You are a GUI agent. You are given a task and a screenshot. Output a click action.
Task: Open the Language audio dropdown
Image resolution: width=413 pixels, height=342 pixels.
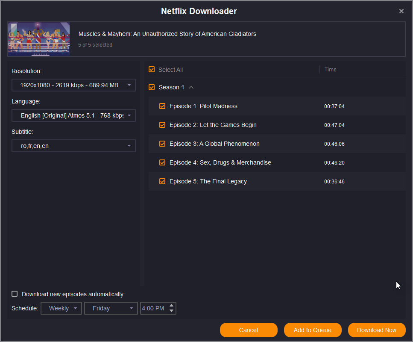(x=73, y=115)
